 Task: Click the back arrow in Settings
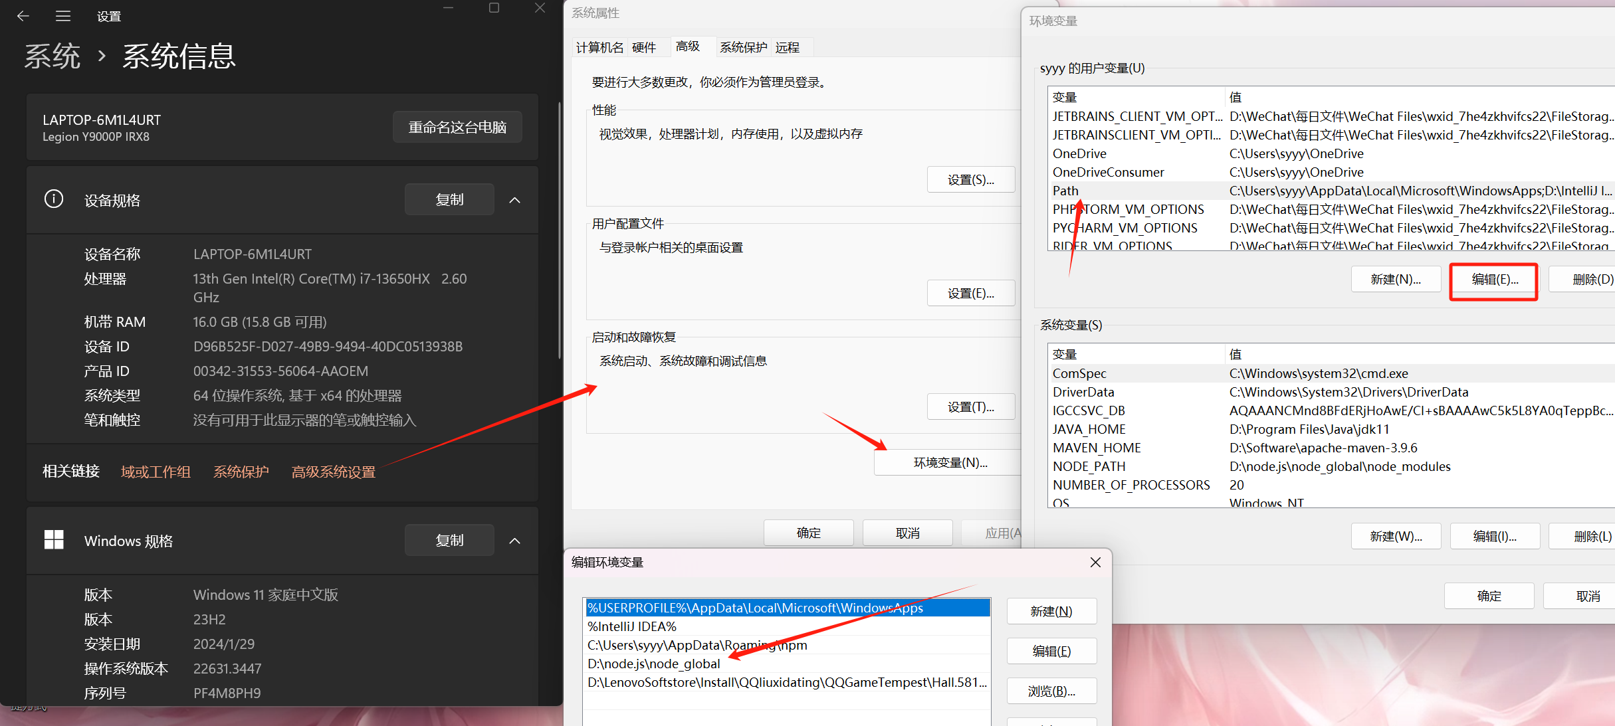(x=23, y=16)
